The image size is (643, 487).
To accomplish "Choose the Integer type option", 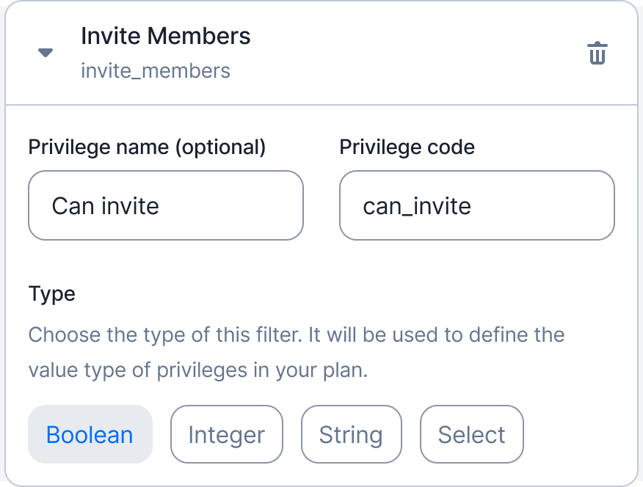I will [x=227, y=434].
